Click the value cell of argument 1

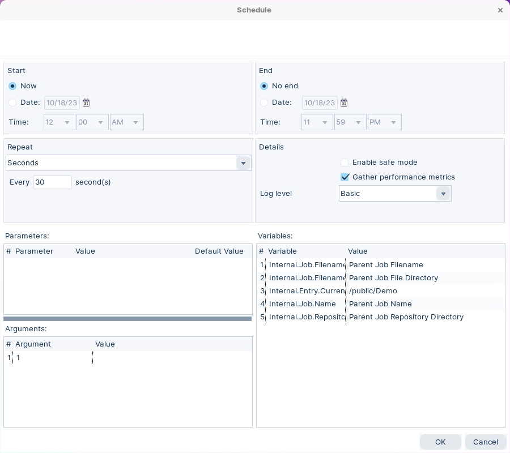172,358
